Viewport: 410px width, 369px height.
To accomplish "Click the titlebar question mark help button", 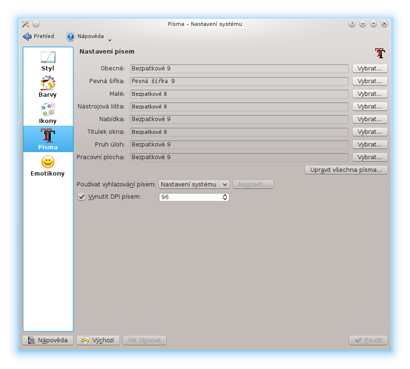I will (352, 24).
